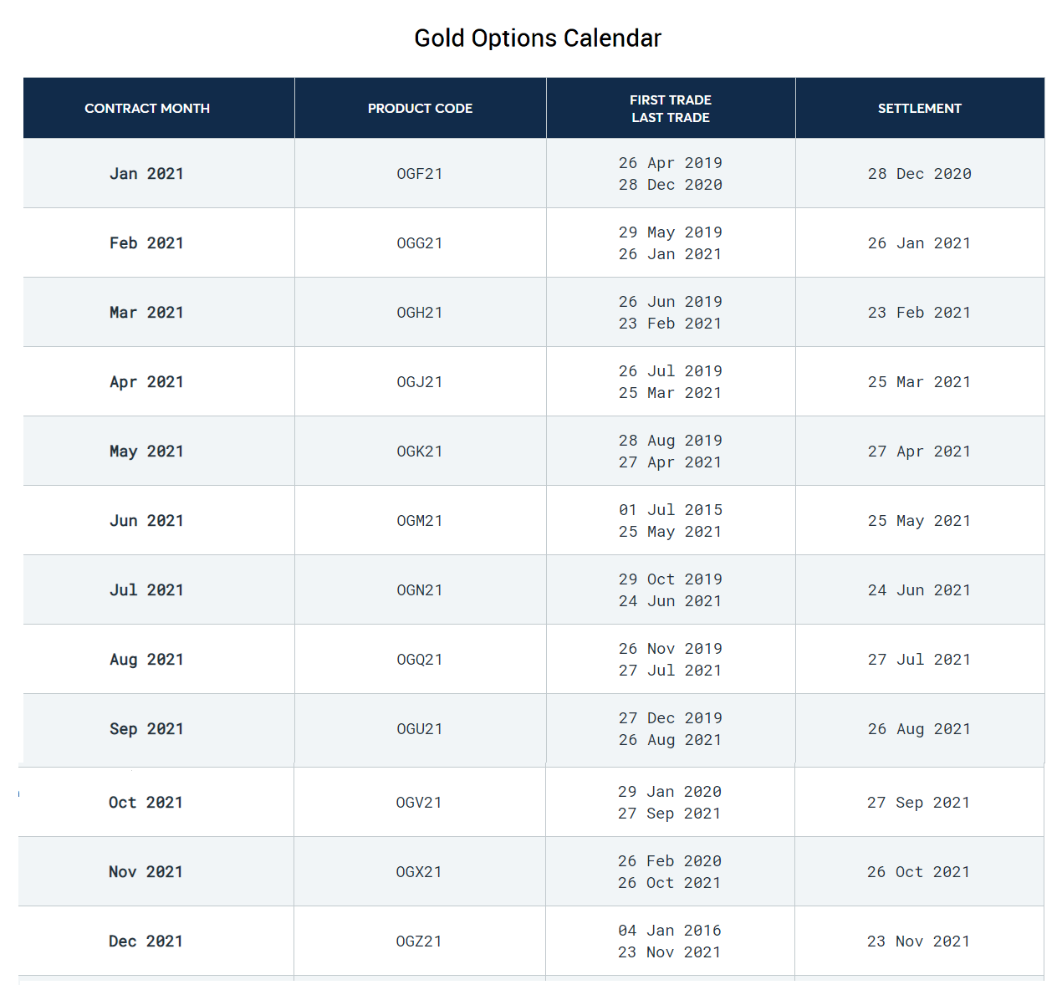The height and width of the screenshot is (995, 1062).
Task: Click the Jun 2021 first trade date
Action: click(x=670, y=509)
